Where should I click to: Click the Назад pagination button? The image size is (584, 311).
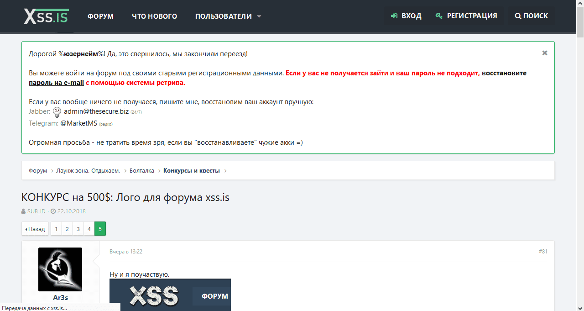(x=35, y=228)
